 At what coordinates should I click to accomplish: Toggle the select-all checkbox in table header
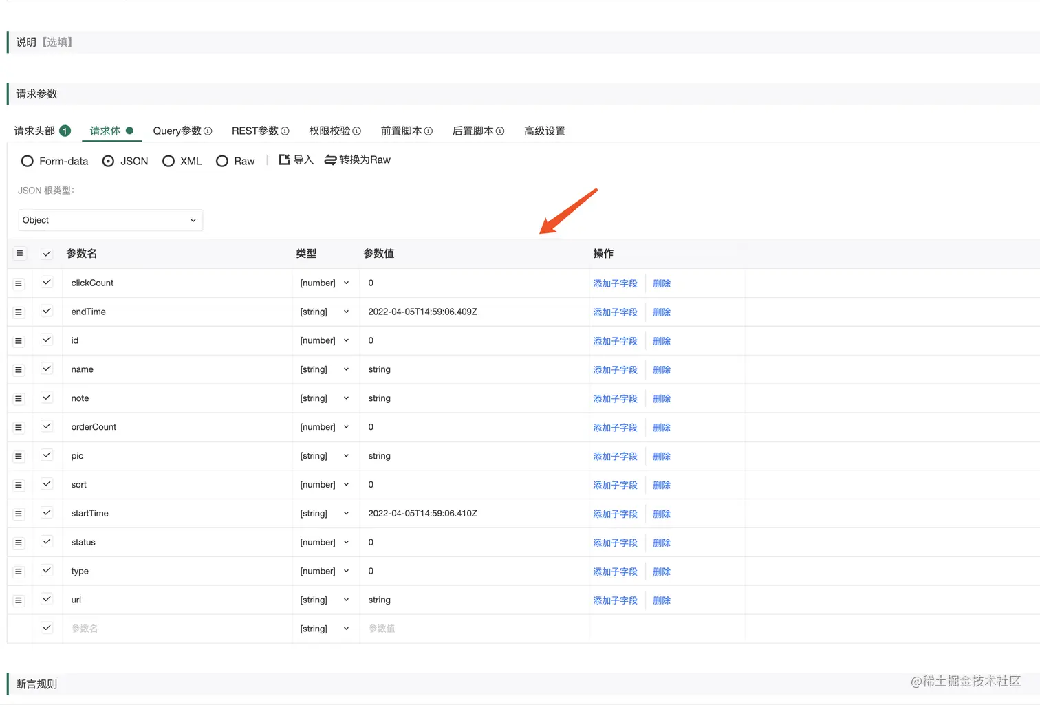tap(47, 254)
